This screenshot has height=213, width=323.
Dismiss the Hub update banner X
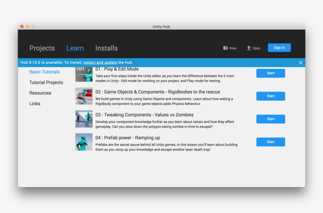coord(301,63)
